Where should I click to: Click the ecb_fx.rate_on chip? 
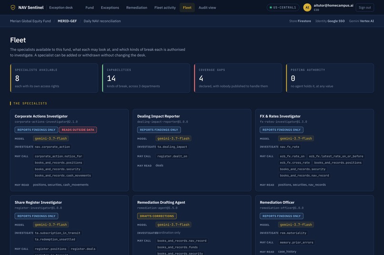coord(292,156)
